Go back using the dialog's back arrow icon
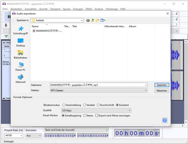The width and height of the screenshot is (188, 144). 88,20
